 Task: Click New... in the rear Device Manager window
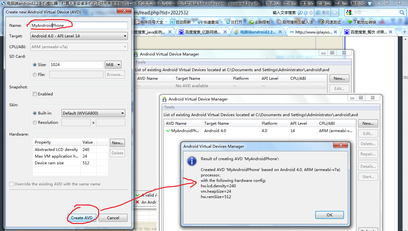pyautogui.click(x=339, y=78)
